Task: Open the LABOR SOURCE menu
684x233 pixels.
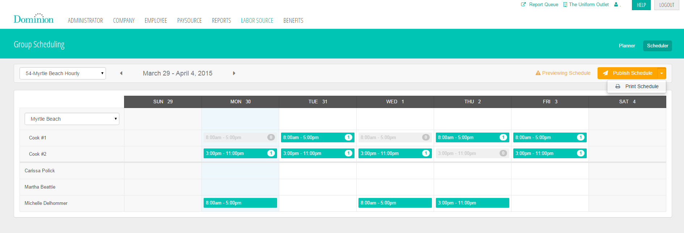Action: pyautogui.click(x=257, y=21)
